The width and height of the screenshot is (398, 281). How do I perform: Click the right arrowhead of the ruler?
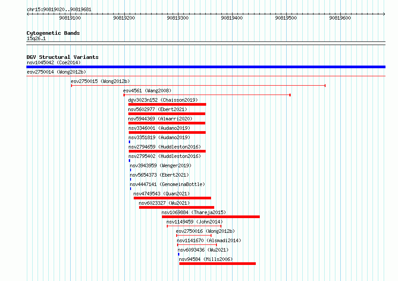(384, 14)
